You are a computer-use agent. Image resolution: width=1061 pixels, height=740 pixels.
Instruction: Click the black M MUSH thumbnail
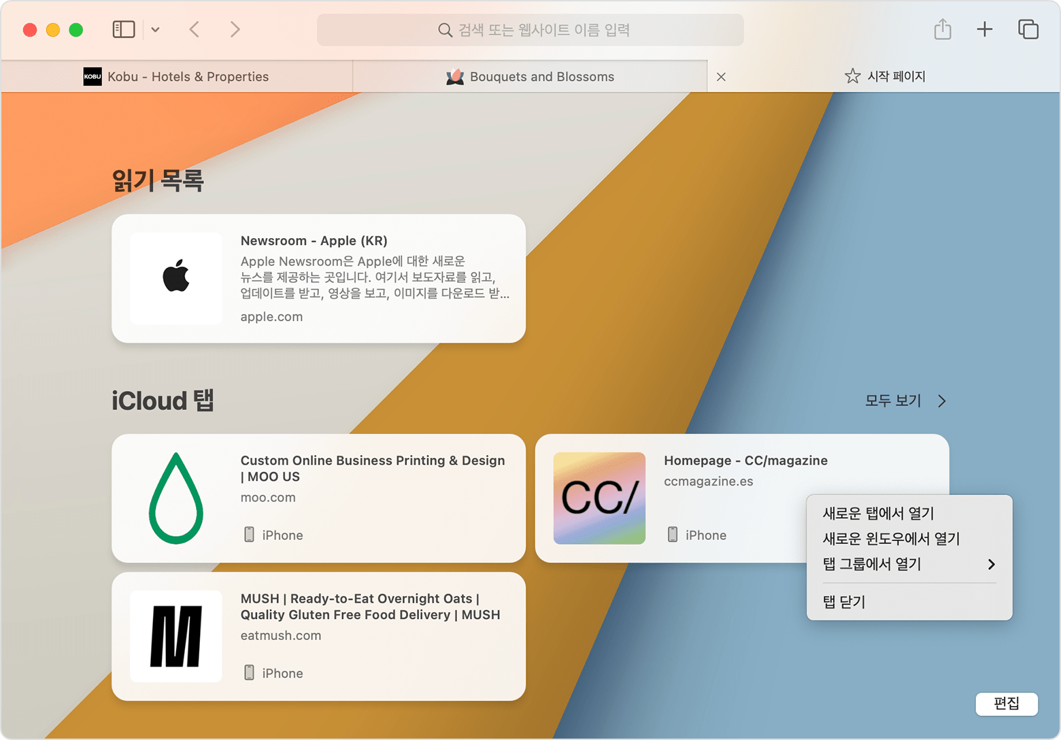176,636
